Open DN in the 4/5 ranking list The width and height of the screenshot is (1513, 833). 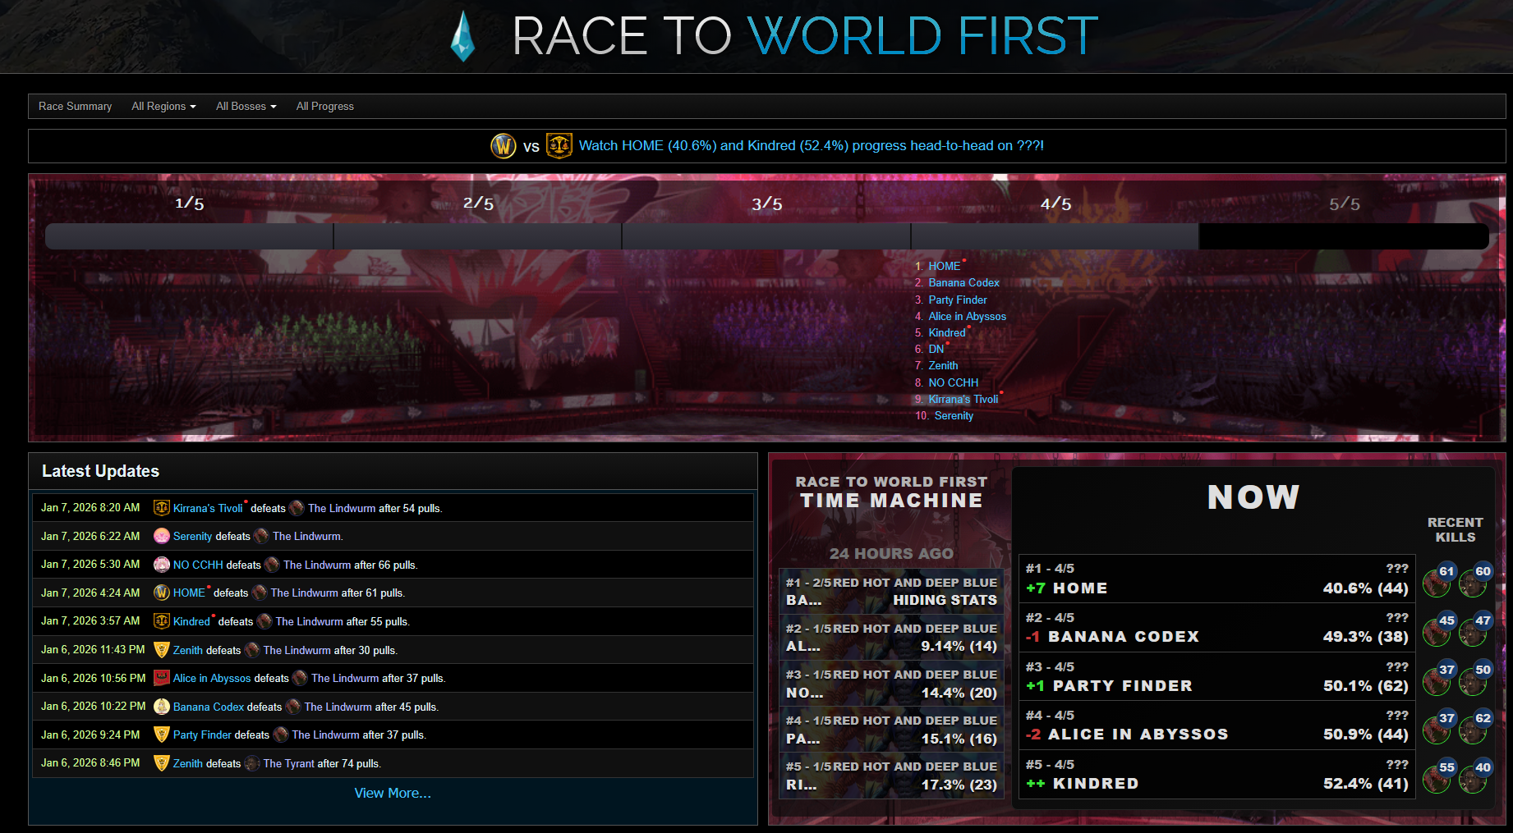pyautogui.click(x=936, y=350)
